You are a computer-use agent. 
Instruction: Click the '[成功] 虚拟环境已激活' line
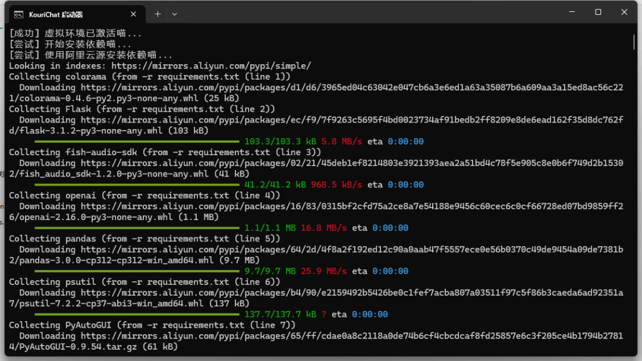pos(75,33)
